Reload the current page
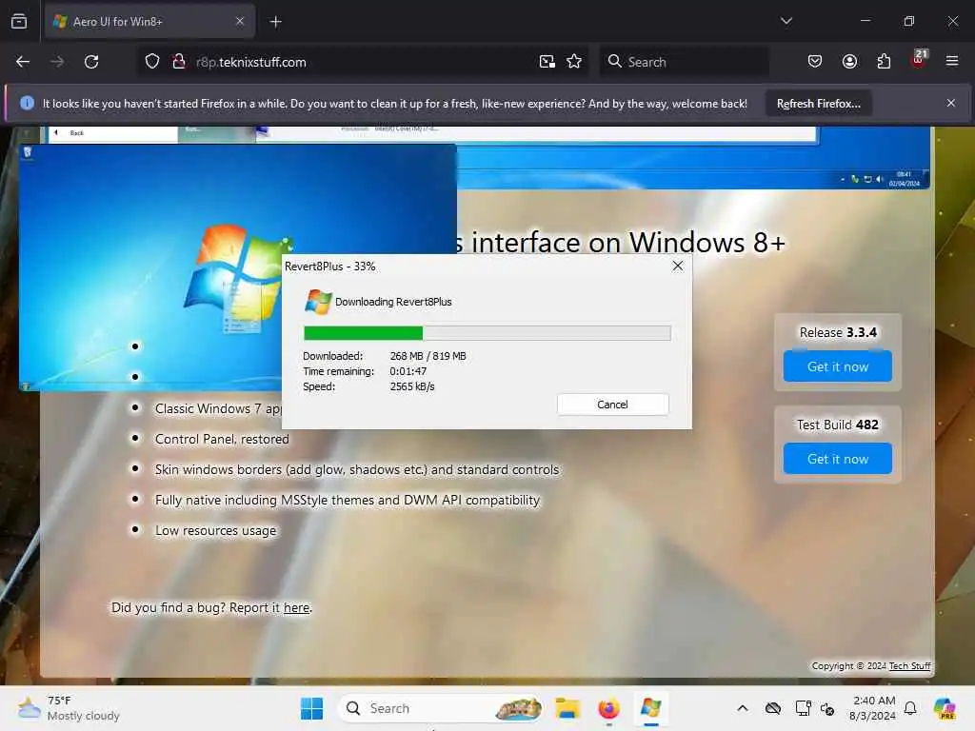975x731 pixels. (91, 62)
